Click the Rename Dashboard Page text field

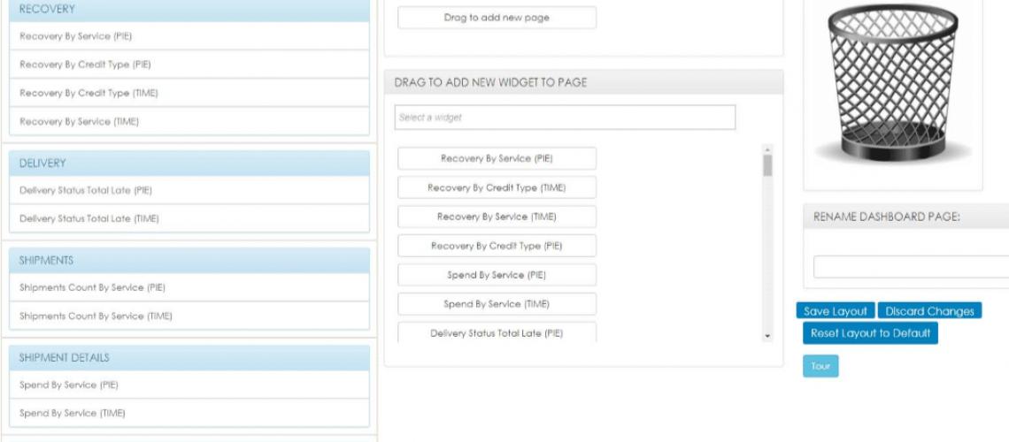(x=910, y=267)
